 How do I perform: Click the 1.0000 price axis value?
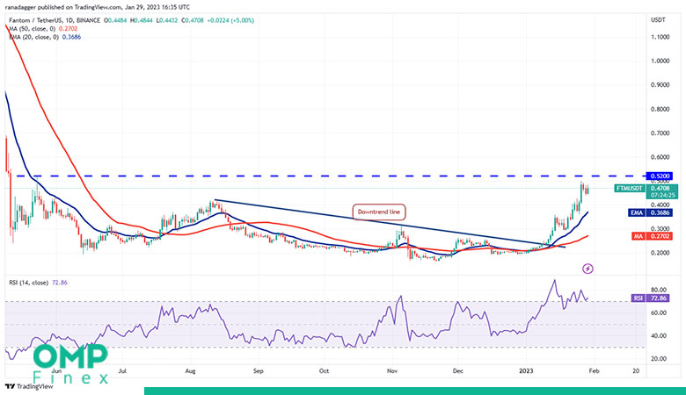(x=660, y=61)
